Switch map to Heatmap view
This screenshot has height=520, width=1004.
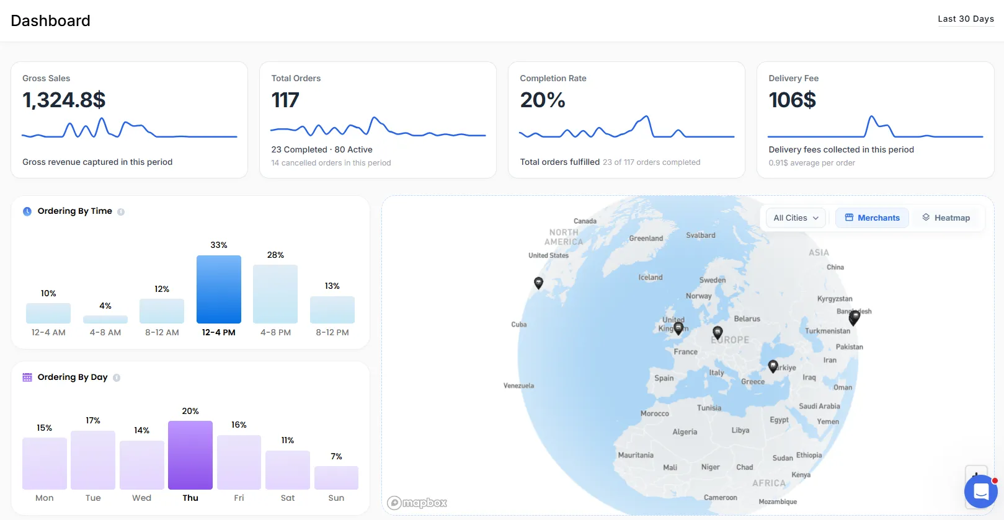tap(946, 218)
